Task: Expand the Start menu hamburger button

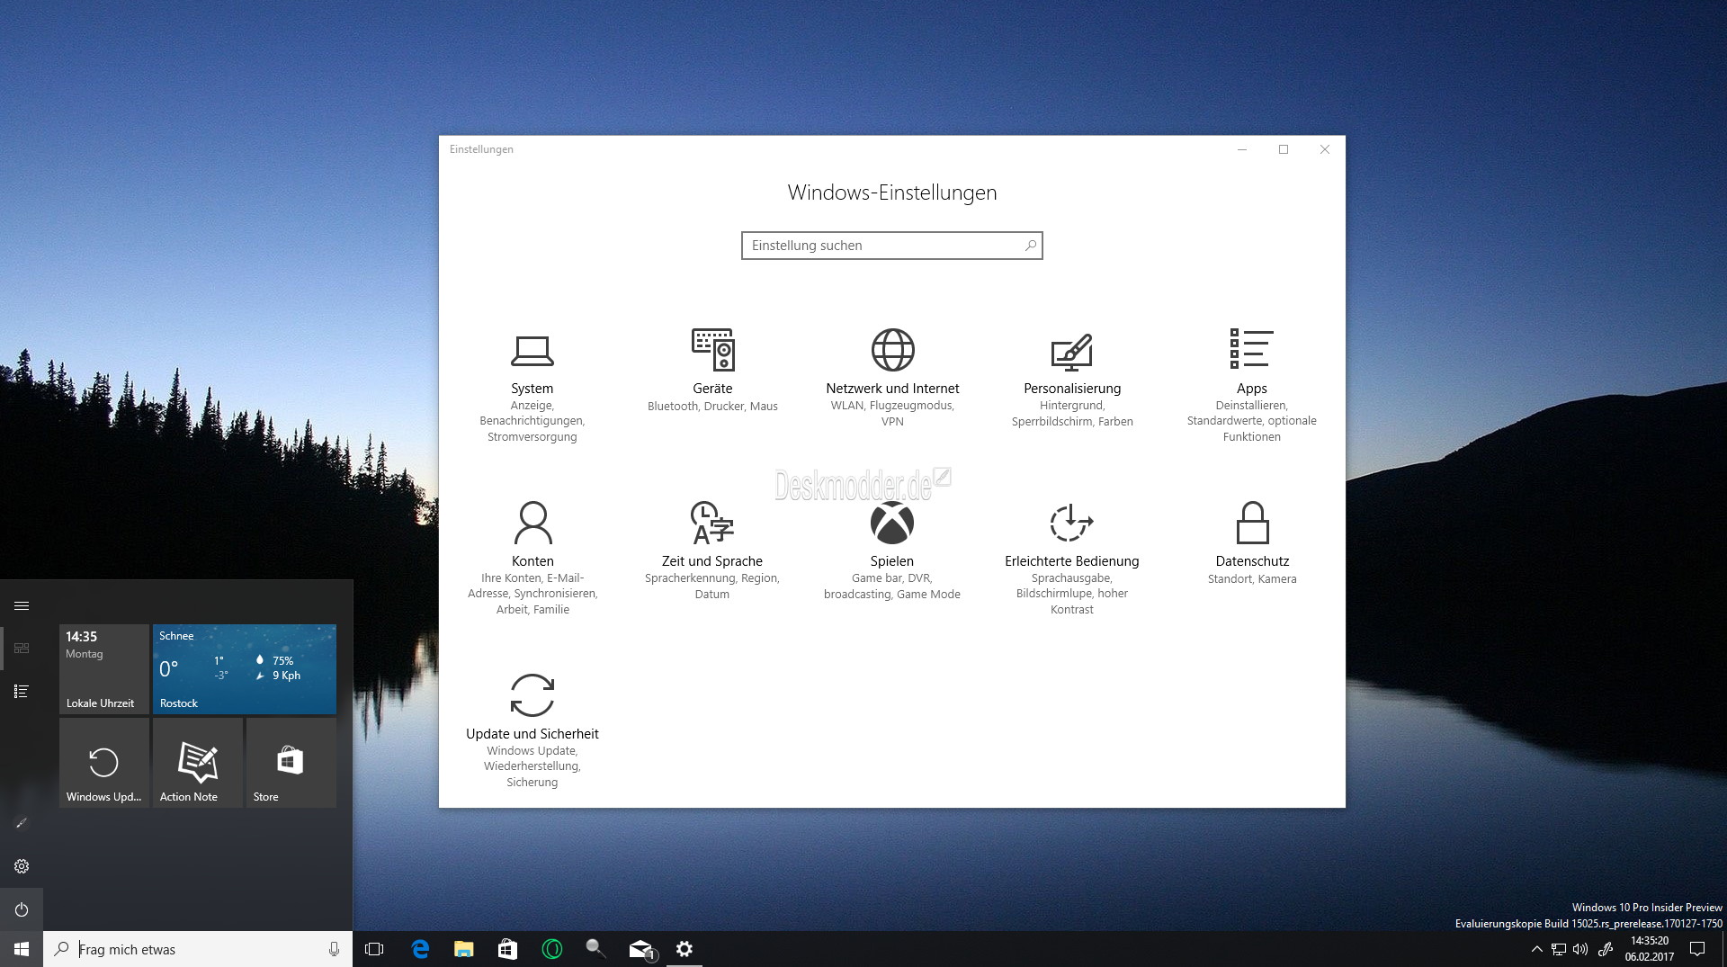Action: point(22,605)
